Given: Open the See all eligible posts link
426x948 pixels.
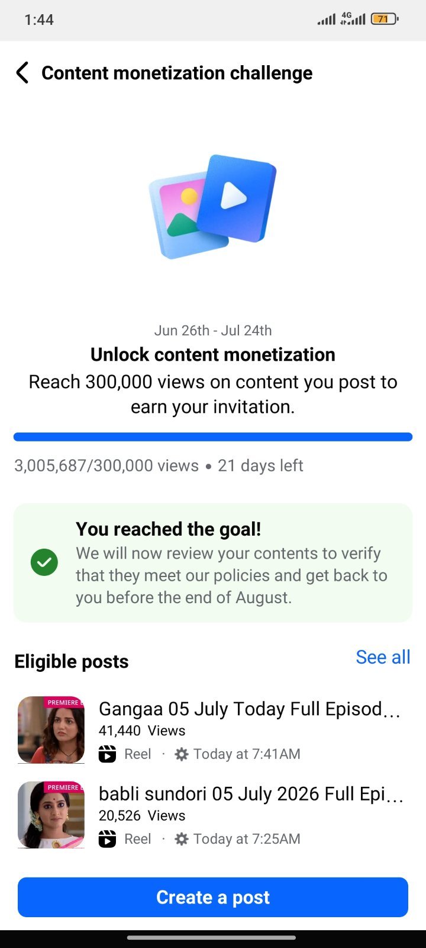Looking at the screenshot, I should pyautogui.click(x=383, y=656).
